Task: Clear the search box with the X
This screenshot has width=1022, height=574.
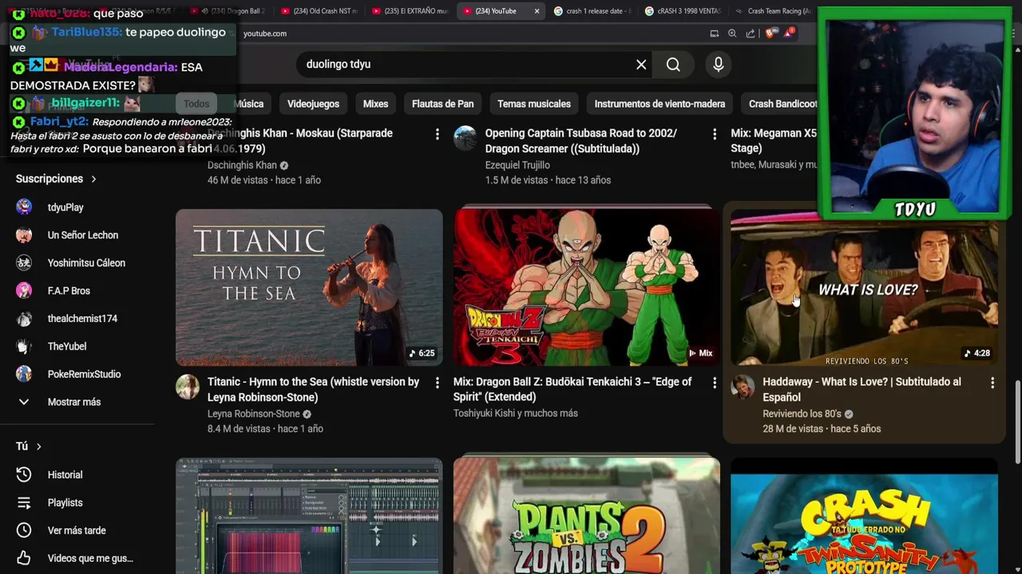Action: [x=641, y=65]
